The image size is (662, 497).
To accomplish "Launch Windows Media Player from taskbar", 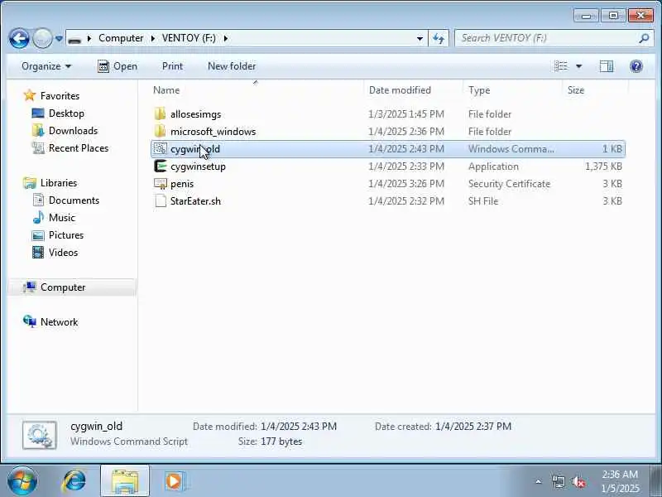I will click(174, 481).
